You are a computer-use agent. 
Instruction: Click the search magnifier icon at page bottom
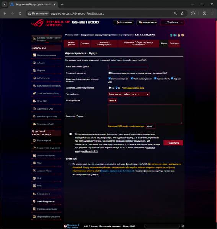pos(183,226)
